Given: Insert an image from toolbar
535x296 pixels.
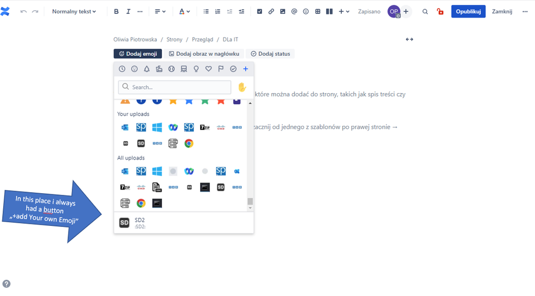Looking at the screenshot, I should 283,12.
